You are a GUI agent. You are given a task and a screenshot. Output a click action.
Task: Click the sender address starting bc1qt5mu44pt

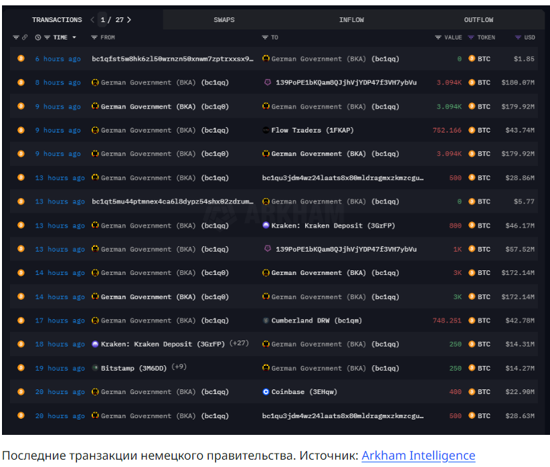(x=173, y=201)
